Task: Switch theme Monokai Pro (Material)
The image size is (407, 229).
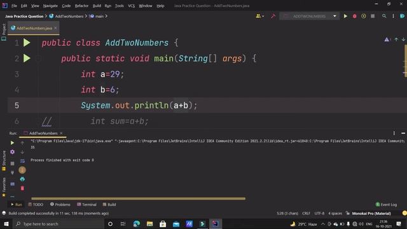Action: coord(371,213)
